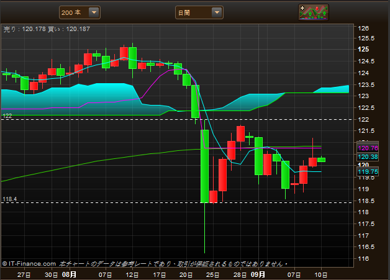Click the IT-Finance.com copyright text

point(29,264)
